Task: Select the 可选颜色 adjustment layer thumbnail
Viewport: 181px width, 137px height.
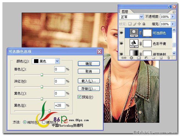Action: 134,33
